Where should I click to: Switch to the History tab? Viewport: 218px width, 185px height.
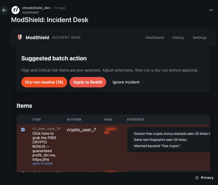pos(178,37)
